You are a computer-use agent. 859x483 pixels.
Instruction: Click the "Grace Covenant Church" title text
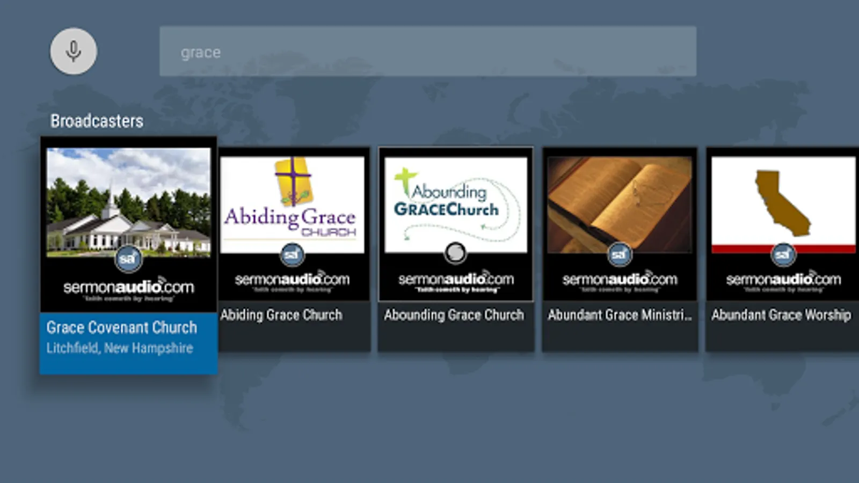click(x=122, y=327)
